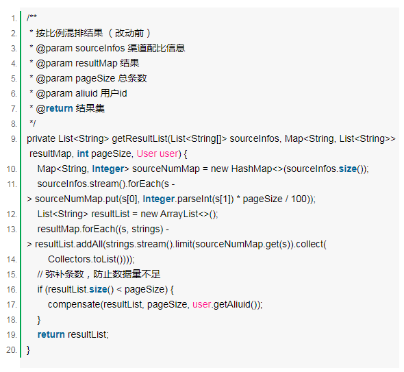The image size is (404, 372).
Task: Click resultMap.forEach on line 13
Action: [x=76, y=230]
